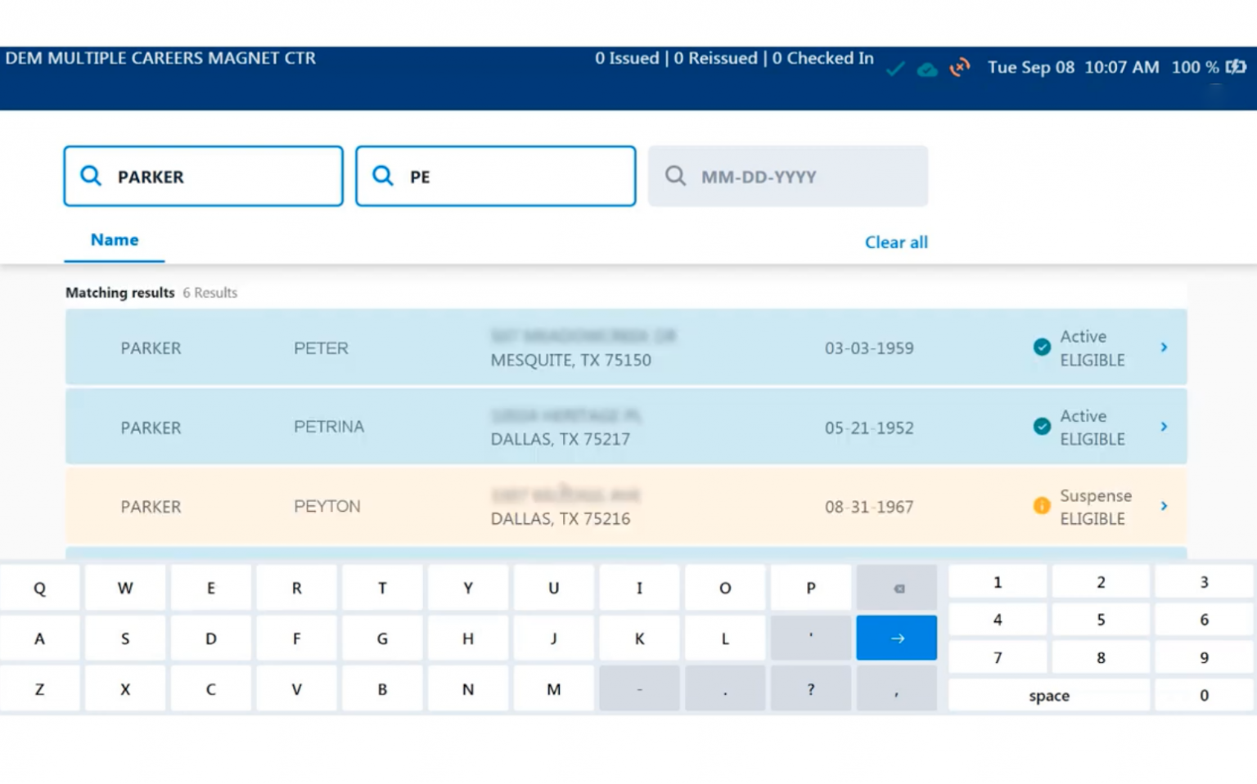Open PETRINA PARKER's details via row arrow
1257x784 pixels.
click(x=1164, y=427)
